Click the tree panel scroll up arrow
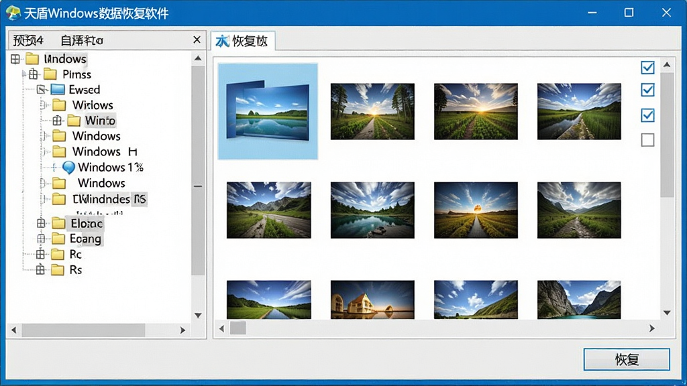Viewport: 687px width, 386px height. pyautogui.click(x=198, y=58)
